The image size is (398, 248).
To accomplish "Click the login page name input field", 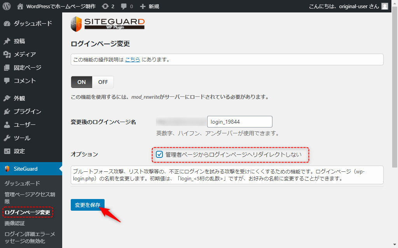I will click(x=239, y=122).
